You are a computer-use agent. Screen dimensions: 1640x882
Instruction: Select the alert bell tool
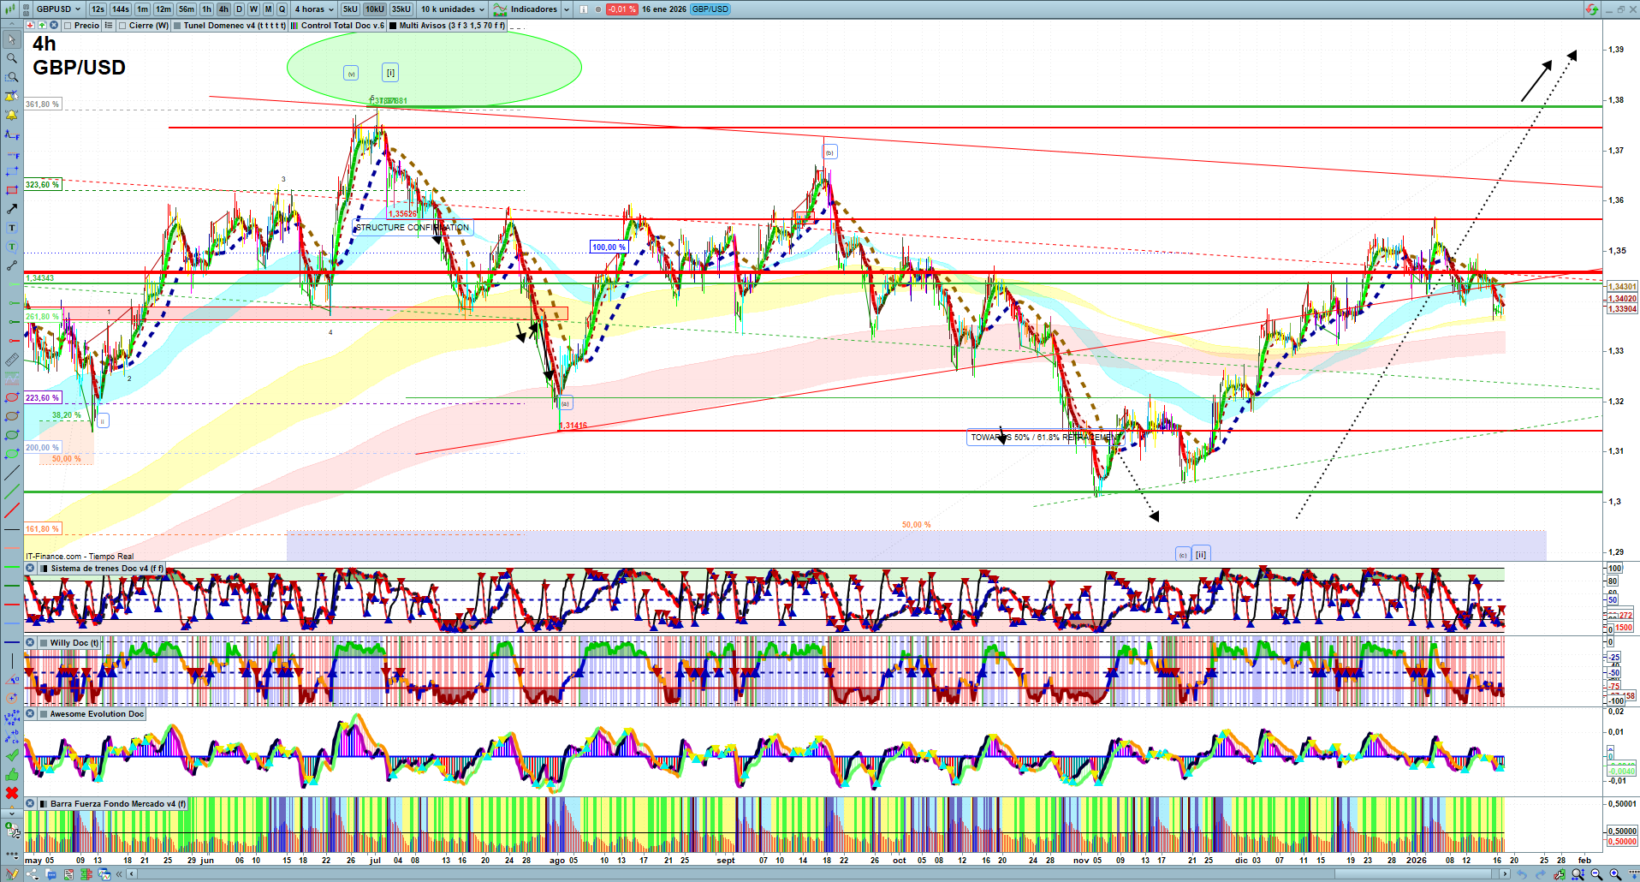click(x=12, y=115)
